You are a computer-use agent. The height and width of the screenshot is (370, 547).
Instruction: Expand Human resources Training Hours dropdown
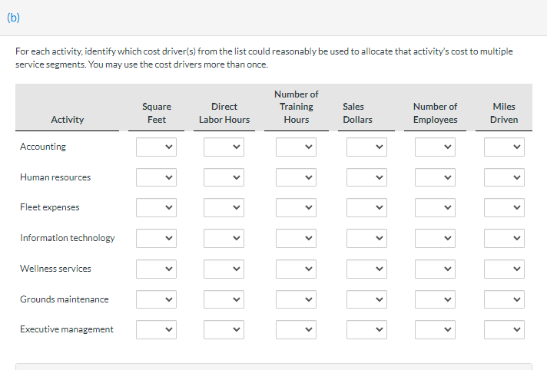[296, 177]
